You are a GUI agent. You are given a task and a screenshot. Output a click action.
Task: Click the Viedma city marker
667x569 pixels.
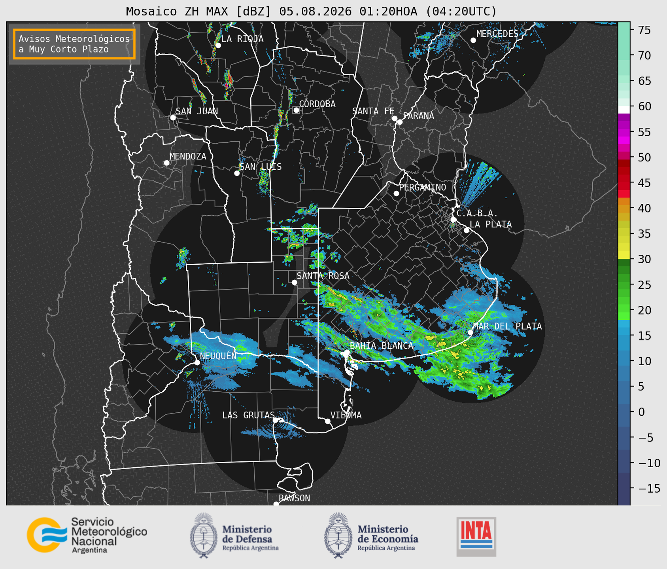point(328,421)
